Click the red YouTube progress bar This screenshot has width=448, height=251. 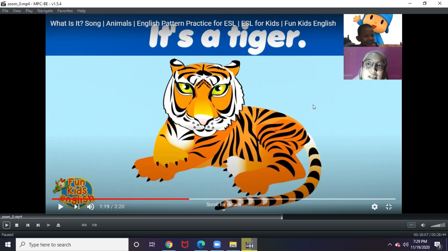pos(140,199)
